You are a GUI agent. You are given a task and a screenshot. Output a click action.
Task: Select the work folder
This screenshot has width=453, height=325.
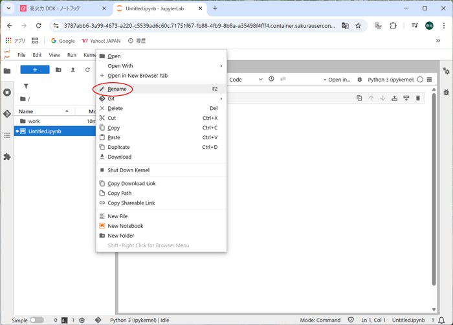click(55, 121)
